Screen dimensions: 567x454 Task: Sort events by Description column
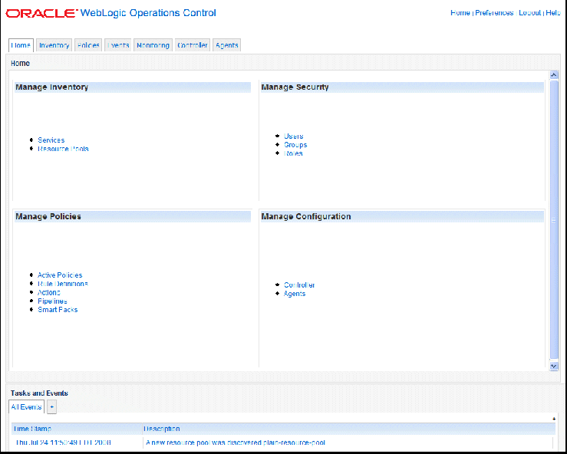coord(162,429)
